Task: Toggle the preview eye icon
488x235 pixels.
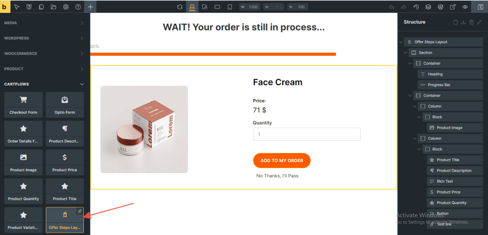Action: point(466,7)
